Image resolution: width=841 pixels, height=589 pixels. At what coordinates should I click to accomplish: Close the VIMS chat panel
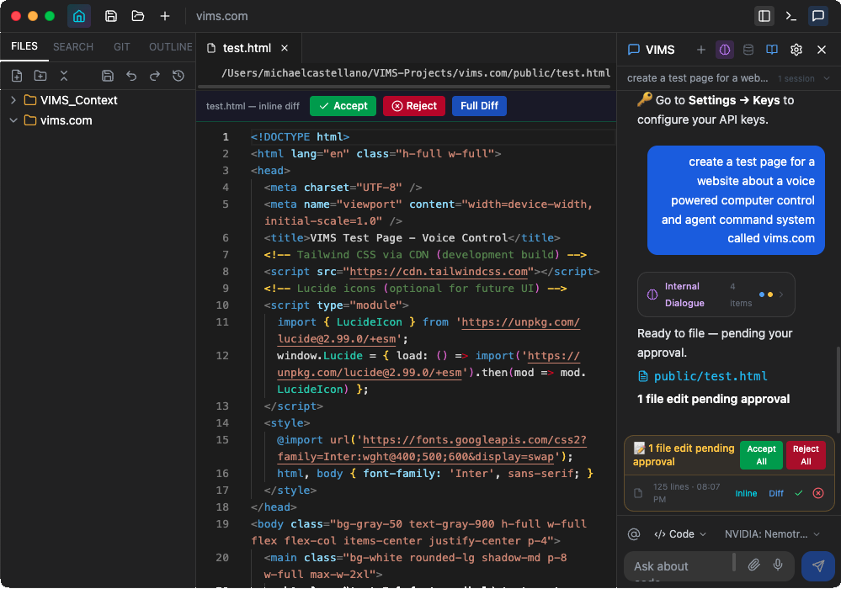point(821,50)
